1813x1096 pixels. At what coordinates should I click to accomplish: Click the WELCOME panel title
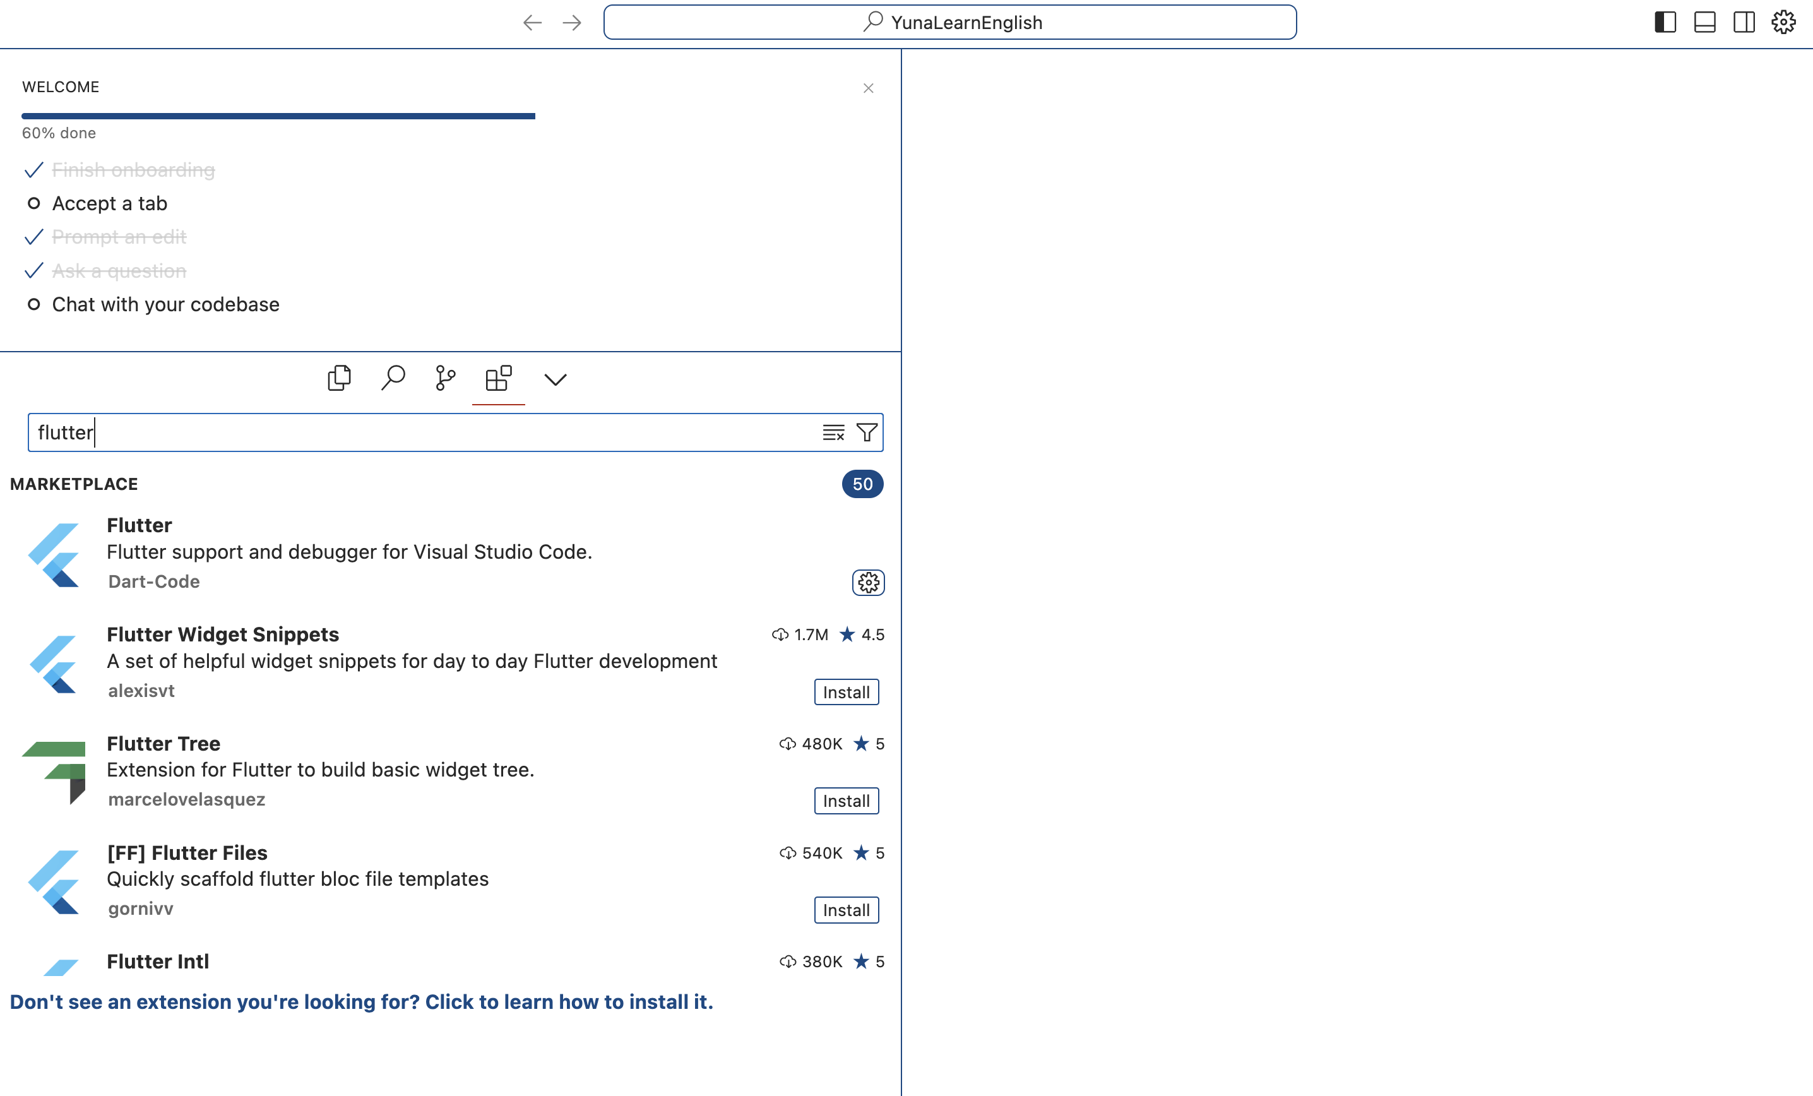click(61, 87)
